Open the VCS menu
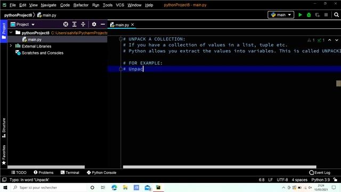Screen dimensions: 341x192 coord(120,5)
